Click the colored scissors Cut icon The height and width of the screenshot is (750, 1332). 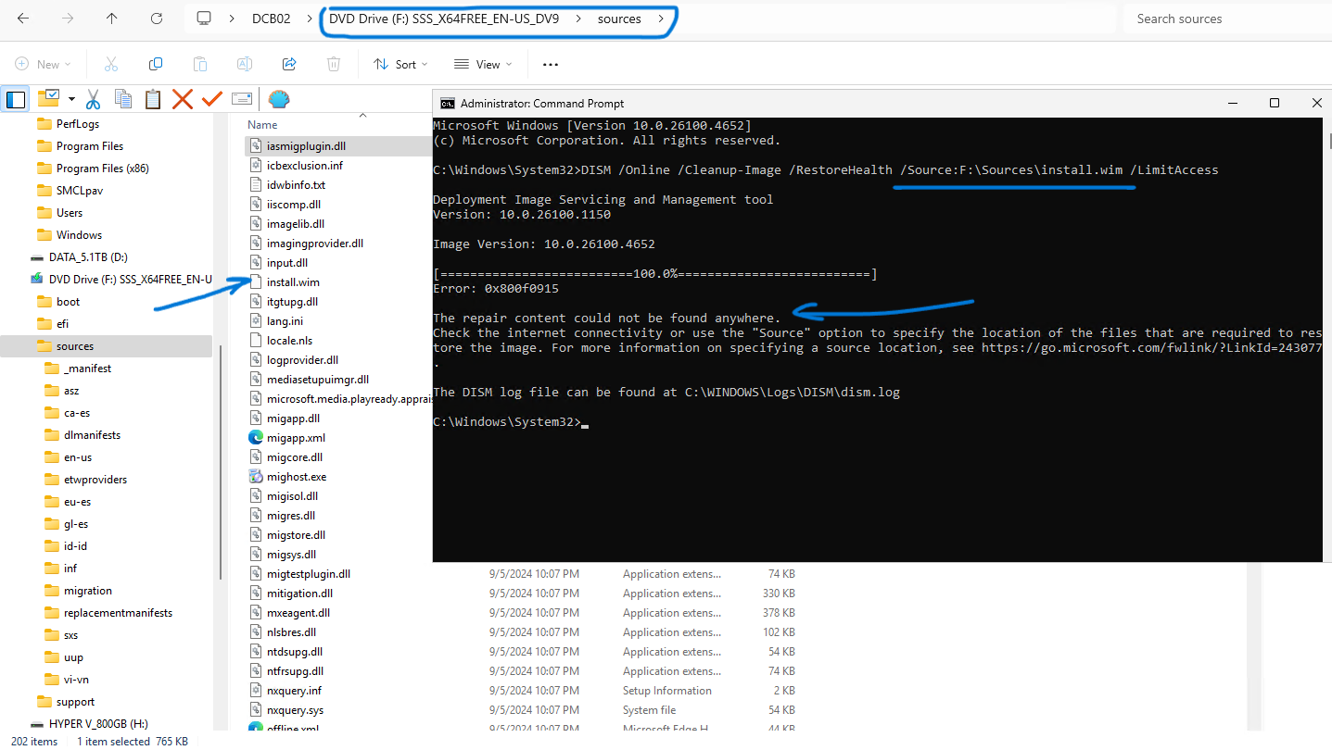coord(93,99)
